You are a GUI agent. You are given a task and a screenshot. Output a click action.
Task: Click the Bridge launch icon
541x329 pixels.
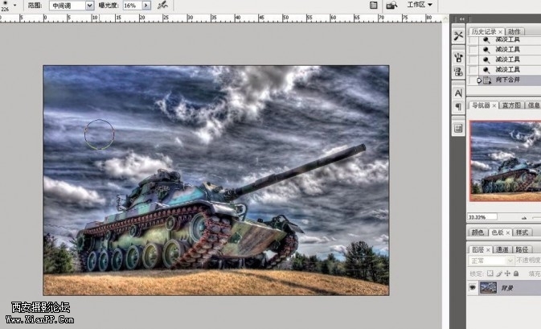[x=391, y=5]
